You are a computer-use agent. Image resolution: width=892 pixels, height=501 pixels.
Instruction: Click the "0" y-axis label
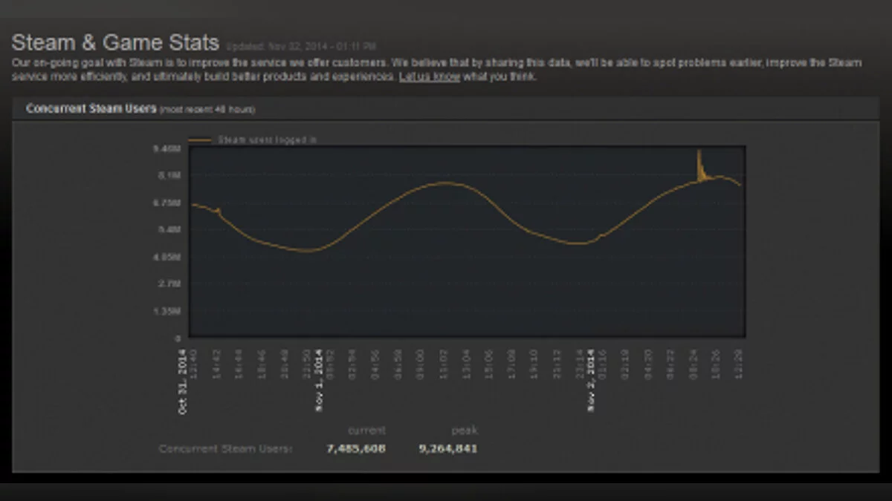(178, 338)
